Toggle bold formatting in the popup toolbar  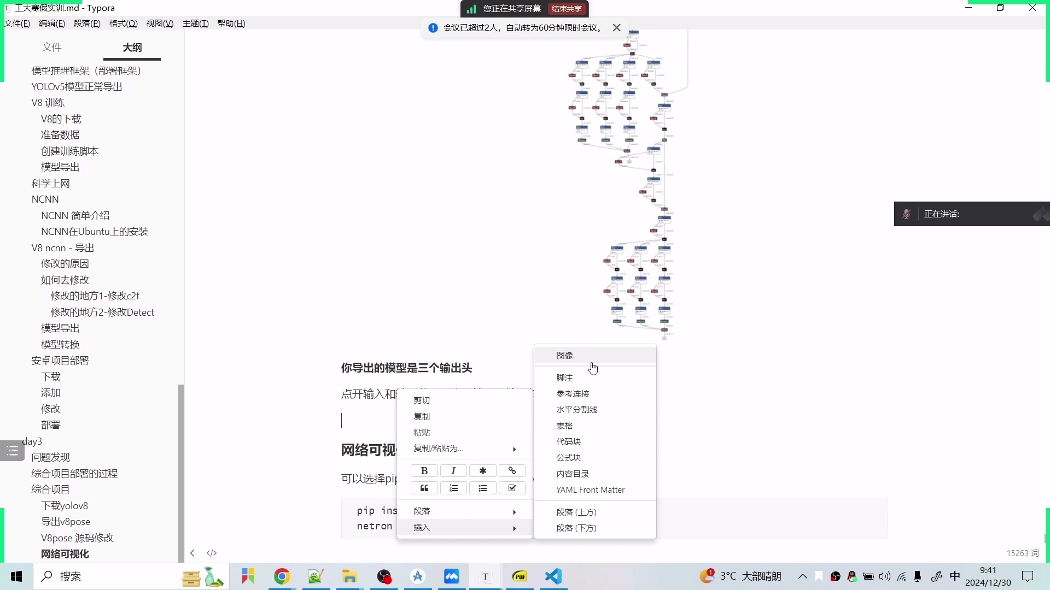point(424,470)
